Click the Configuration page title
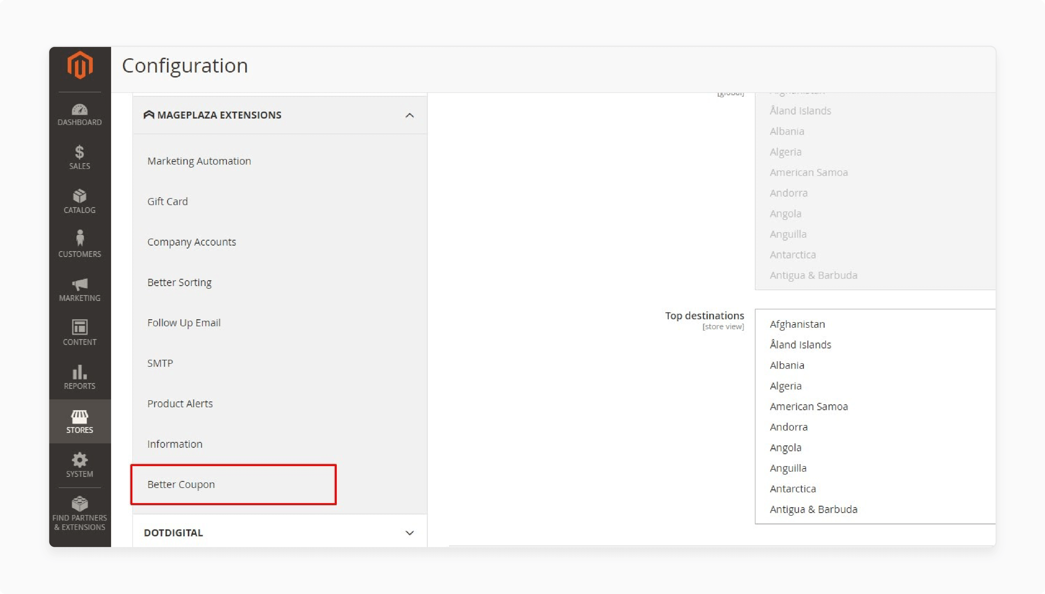This screenshot has width=1045, height=594. click(x=185, y=66)
